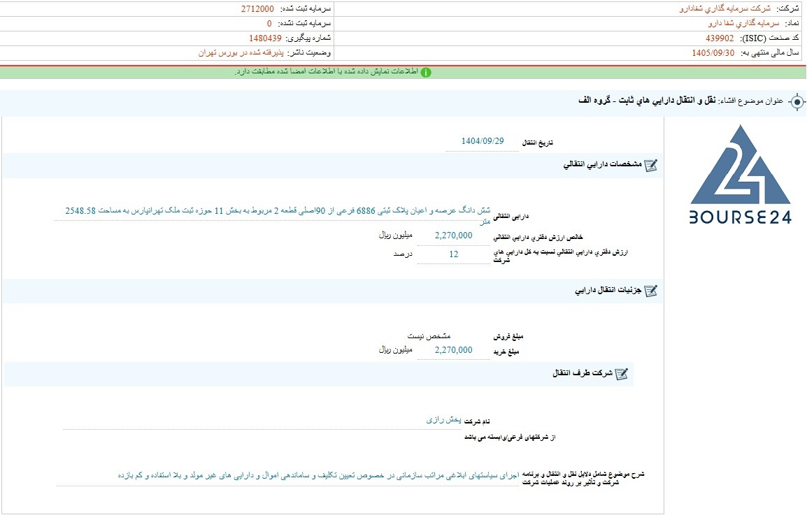Click the symbol سرمایه گذاری شفا دارو
This screenshot has height=515, width=807.
[743, 24]
